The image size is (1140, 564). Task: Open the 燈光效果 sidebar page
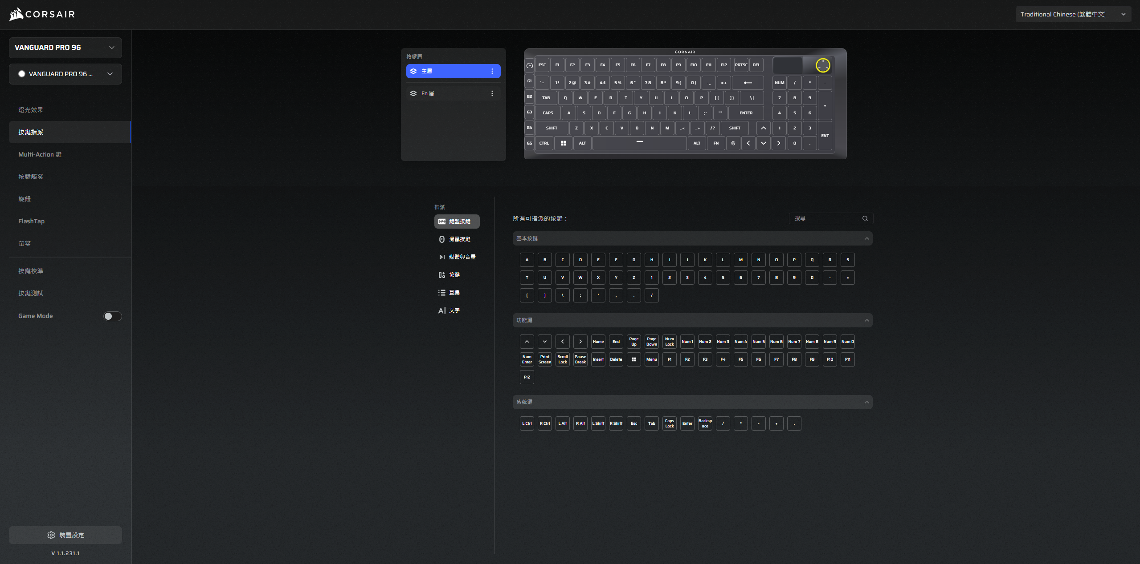tap(31, 110)
